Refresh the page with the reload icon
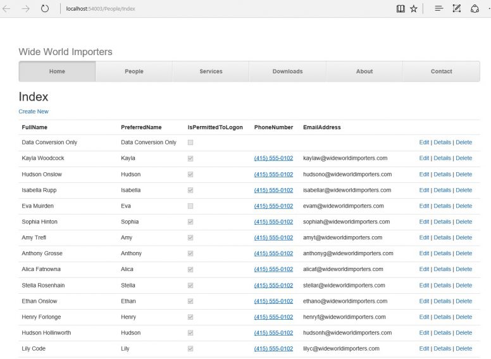491x359 pixels. [45, 8]
